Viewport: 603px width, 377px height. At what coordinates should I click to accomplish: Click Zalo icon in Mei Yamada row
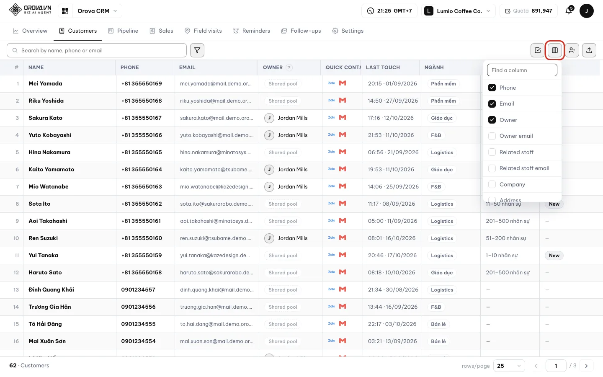[x=332, y=83]
